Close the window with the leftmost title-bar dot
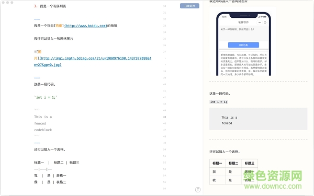Viewport: 314px width, 196px height. click(3, 3)
